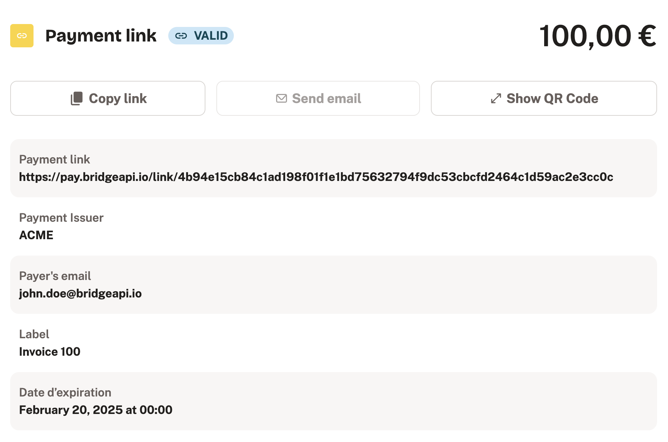Viewport: 668px width, 442px height.
Task: Click the yellow payment link icon
Action: pyautogui.click(x=22, y=36)
